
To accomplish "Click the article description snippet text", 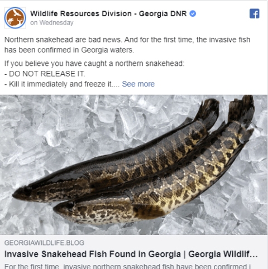I will (127, 266).
